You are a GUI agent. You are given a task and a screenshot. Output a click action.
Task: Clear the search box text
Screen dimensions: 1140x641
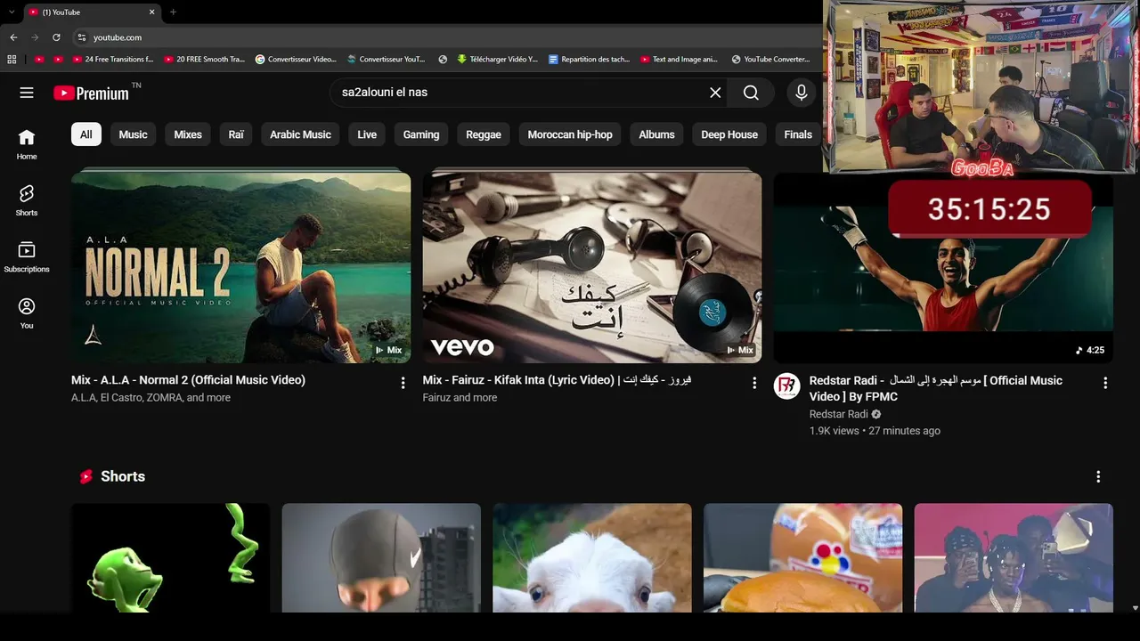coord(715,93)
